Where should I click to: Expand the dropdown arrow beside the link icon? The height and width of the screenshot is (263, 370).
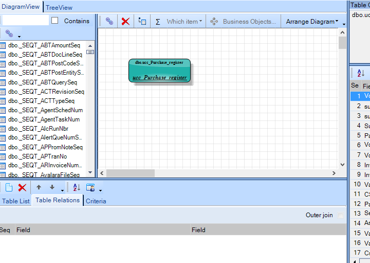point(20,37)
